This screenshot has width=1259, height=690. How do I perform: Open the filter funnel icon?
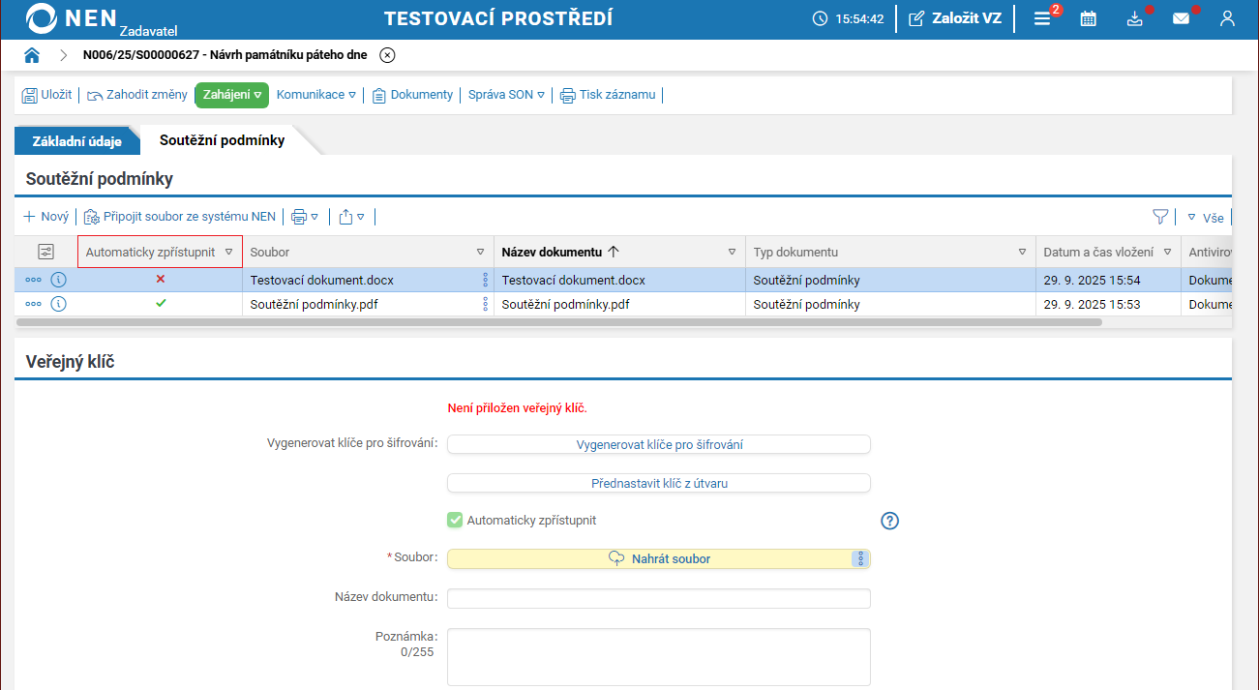pos(1160,217)
